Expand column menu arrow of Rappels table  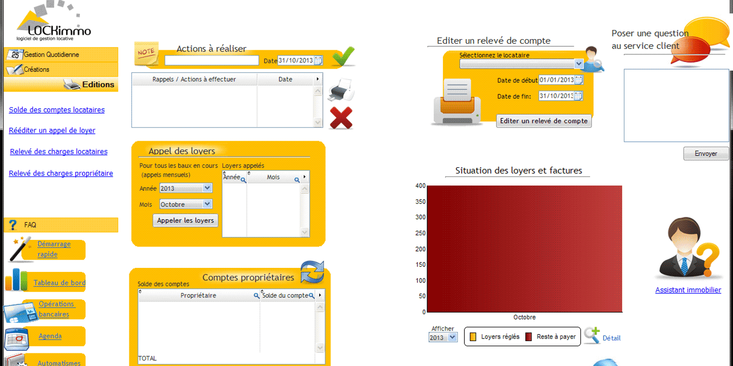(x=318, y=79)
